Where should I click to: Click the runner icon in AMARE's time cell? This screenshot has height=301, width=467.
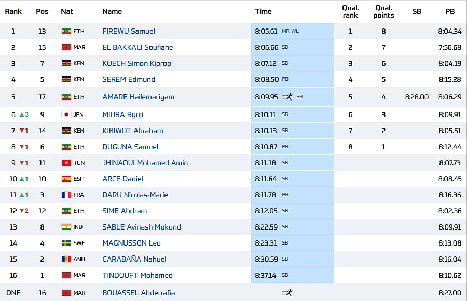tap(287, 97)
